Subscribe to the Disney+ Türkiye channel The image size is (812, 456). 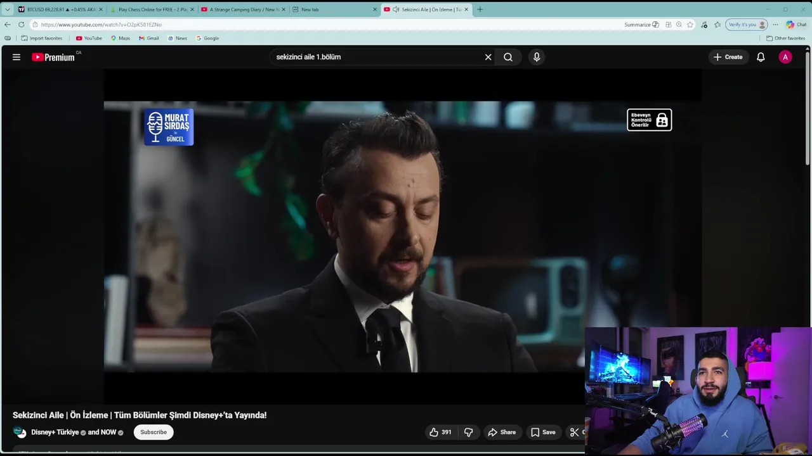(x=154, y=432)
